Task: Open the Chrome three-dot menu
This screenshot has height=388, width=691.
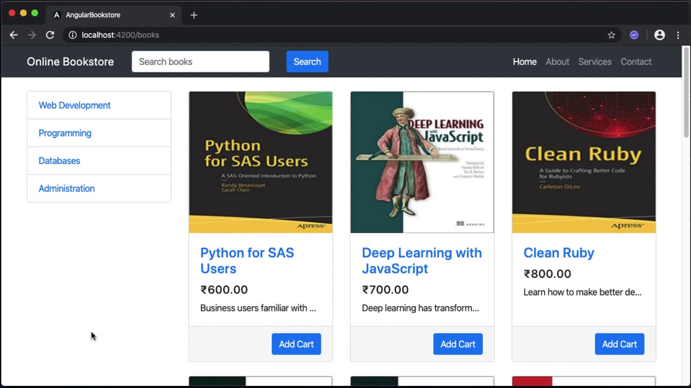Action: (x=678, y=35)
